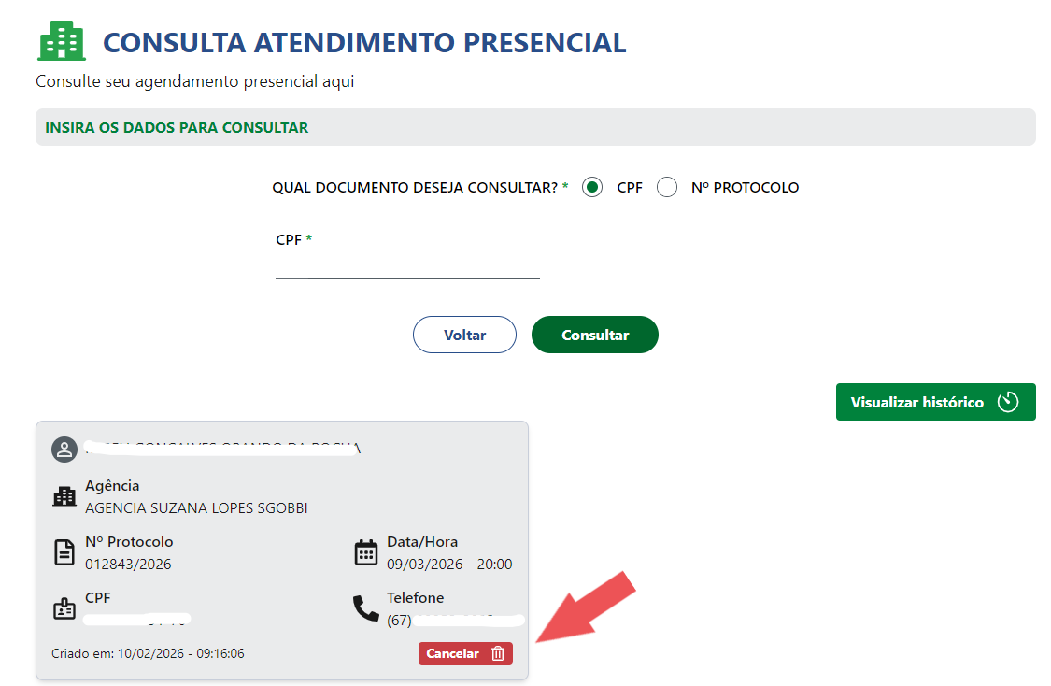The image size is (1051, 686).
Task: Click the protocol number 012843/2026
Action: 128,565
